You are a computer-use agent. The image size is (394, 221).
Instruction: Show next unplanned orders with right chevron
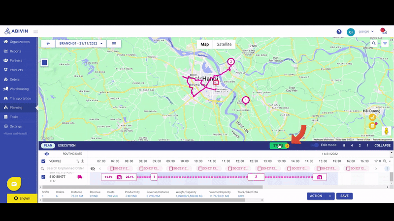pos(376,168)
